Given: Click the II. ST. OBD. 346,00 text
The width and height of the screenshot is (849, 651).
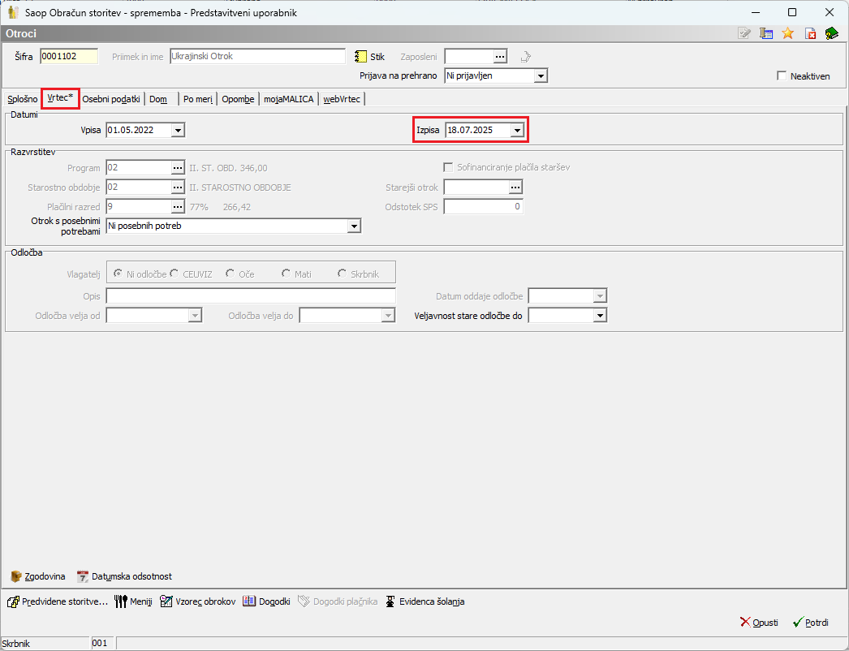Looking at the screenshot, I should 228,168.
